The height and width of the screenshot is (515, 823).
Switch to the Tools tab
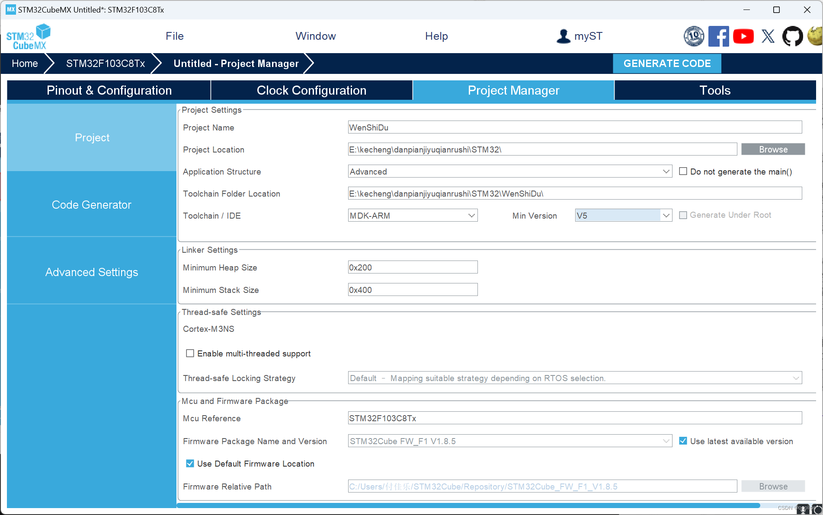click(715, 90)
